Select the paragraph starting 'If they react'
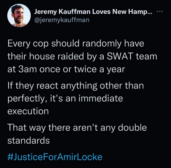The width and height of the screenshot is (171, 168). coord(76,98)
